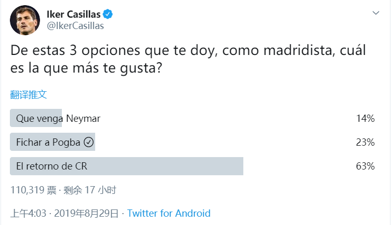Click the 23% percentage label
Screen dimensions: 391x225
(366, 142)
